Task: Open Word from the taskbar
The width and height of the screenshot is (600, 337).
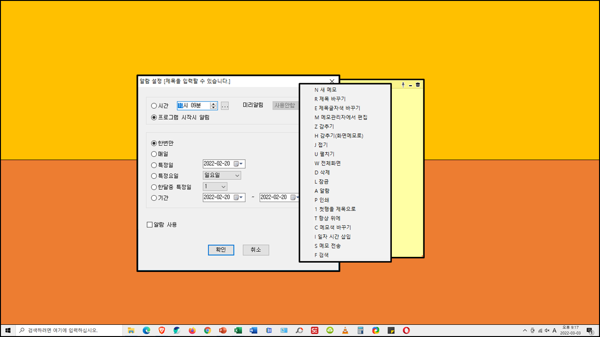Action: (x=254, y=330)
